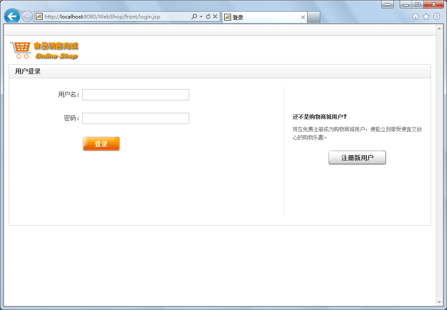
Task: Open browser Tools gear icon
Action: coord(437,16)
